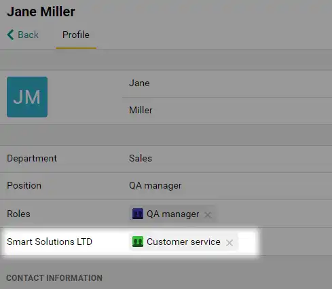Remove the Customer service tag
This screenshot has height=289, width=332.
point(229,243)
